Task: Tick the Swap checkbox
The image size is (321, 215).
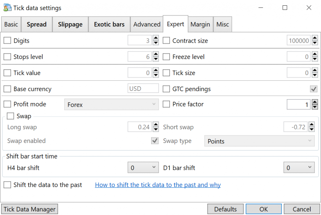Action: 10,116
